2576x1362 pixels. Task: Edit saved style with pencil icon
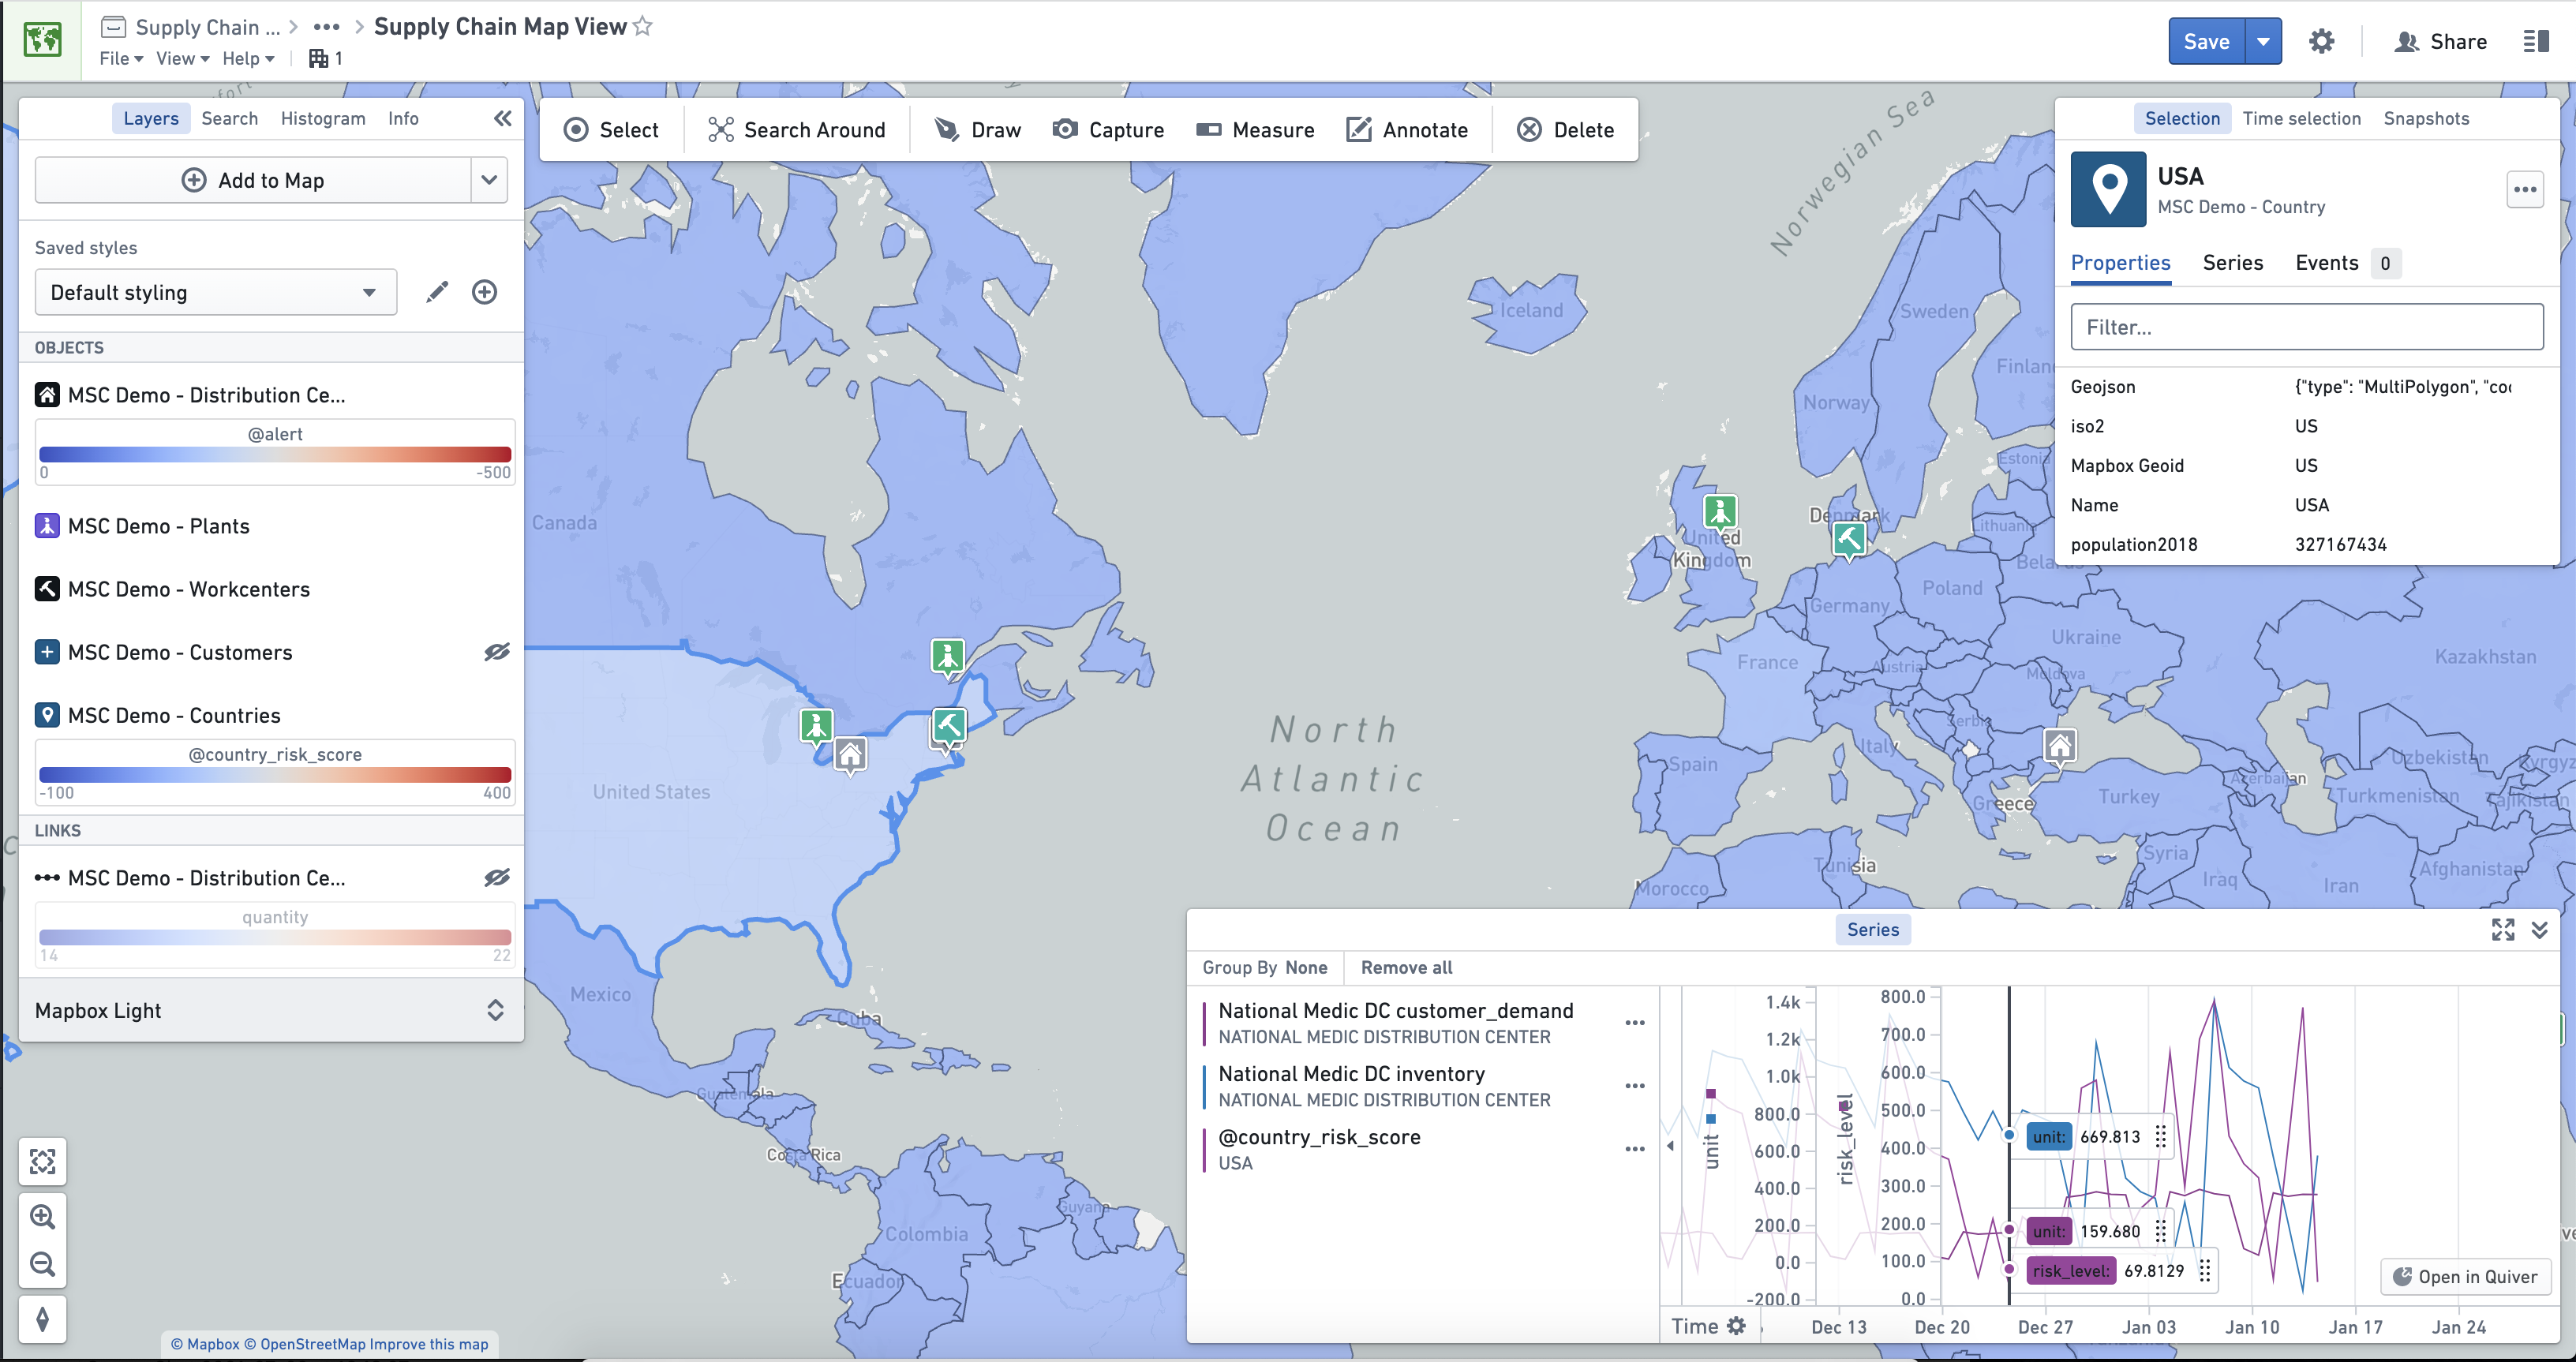pyautogui.click(x=437, y=292)
